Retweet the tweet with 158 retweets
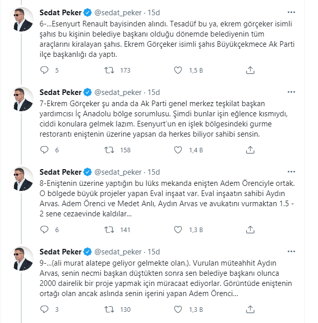 click(x=109, y=150)
